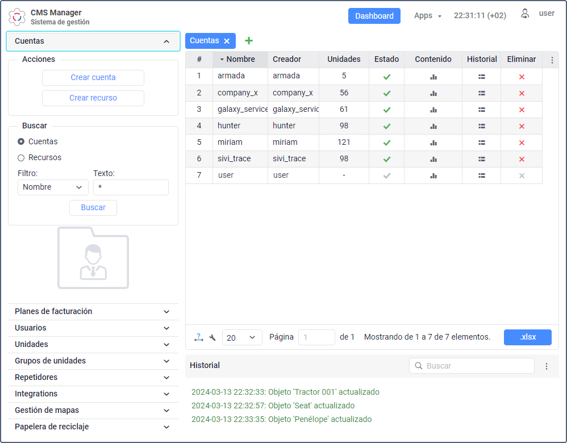Screen dimensions: 567x443
Task: Open history icon for company_x row
Action: 481,93
